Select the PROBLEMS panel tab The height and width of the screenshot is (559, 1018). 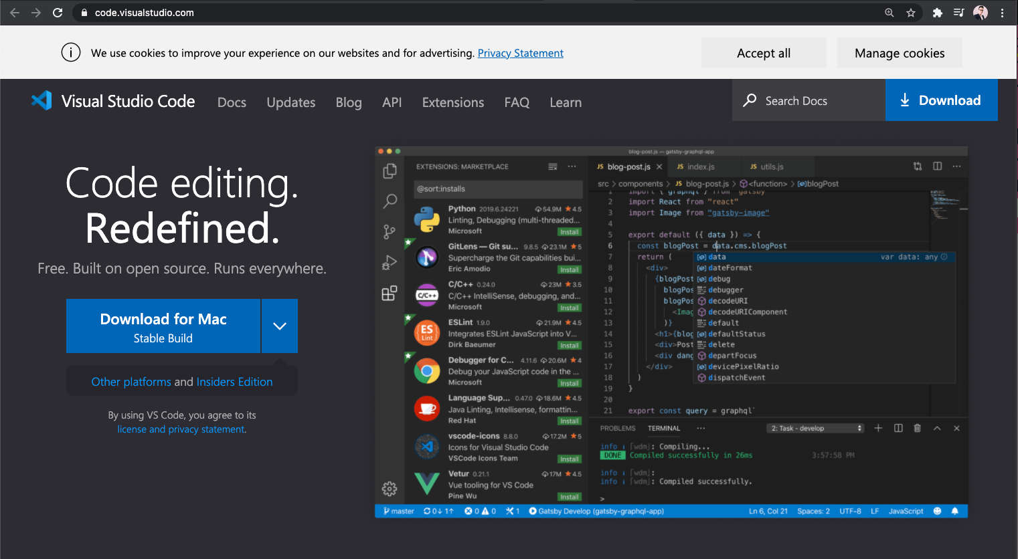(618, 428)
